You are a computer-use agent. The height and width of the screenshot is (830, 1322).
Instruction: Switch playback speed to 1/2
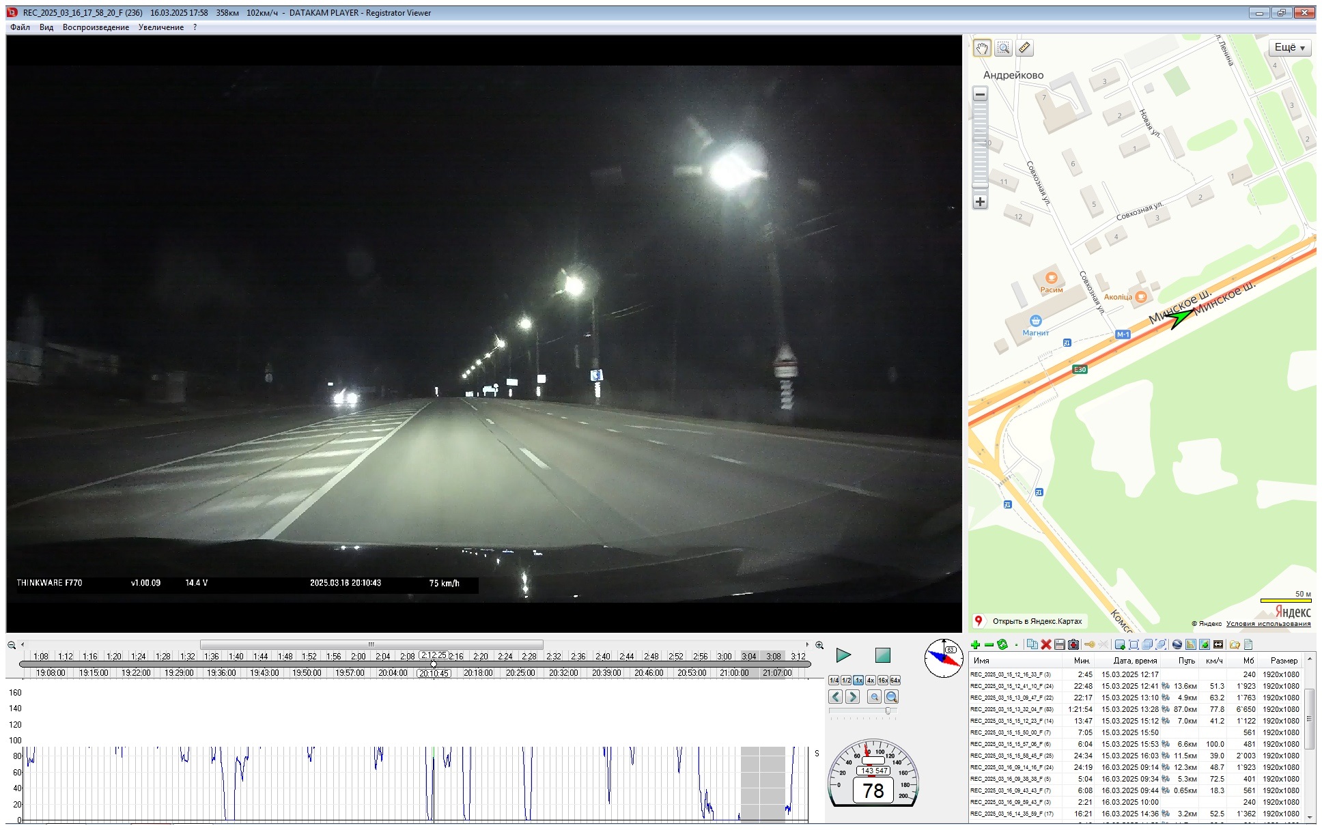[846, 681]
